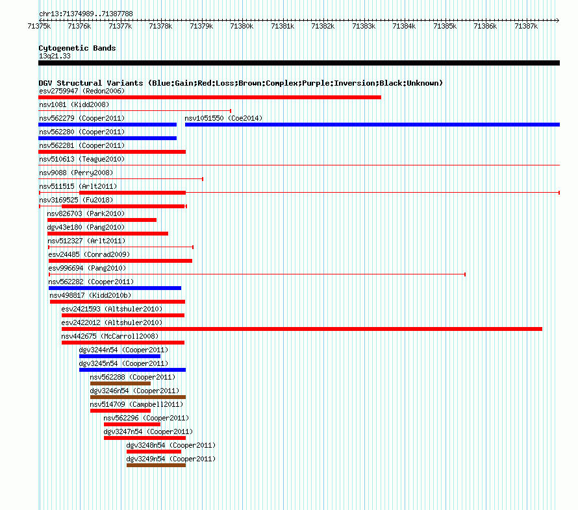578x510 pixels.
Task: Click the chr13:71374989..71387788 coordinates text
Action: pyautogui.click(x=86, y=14)
